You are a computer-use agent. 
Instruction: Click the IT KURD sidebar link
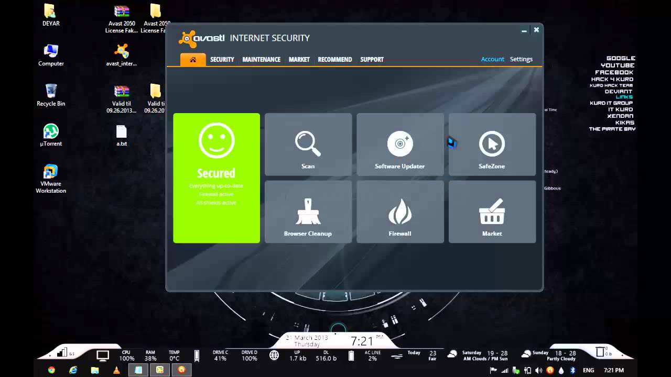point(621,109)
